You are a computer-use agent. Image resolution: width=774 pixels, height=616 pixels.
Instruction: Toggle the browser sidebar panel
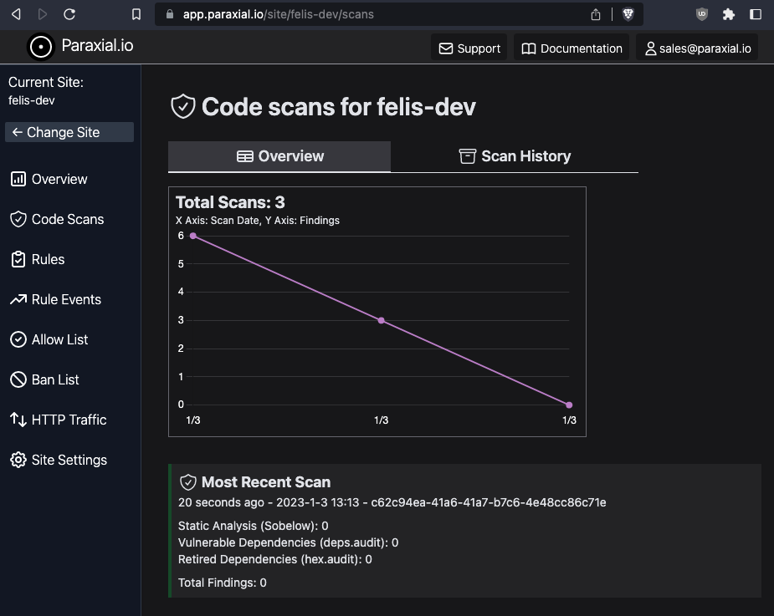[756, 14]
